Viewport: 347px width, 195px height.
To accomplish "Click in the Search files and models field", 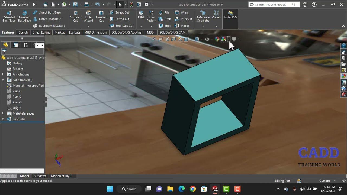I will coord(273,5).
